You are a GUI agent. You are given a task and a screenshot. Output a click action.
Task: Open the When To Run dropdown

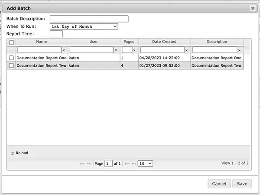coord(84,26)
